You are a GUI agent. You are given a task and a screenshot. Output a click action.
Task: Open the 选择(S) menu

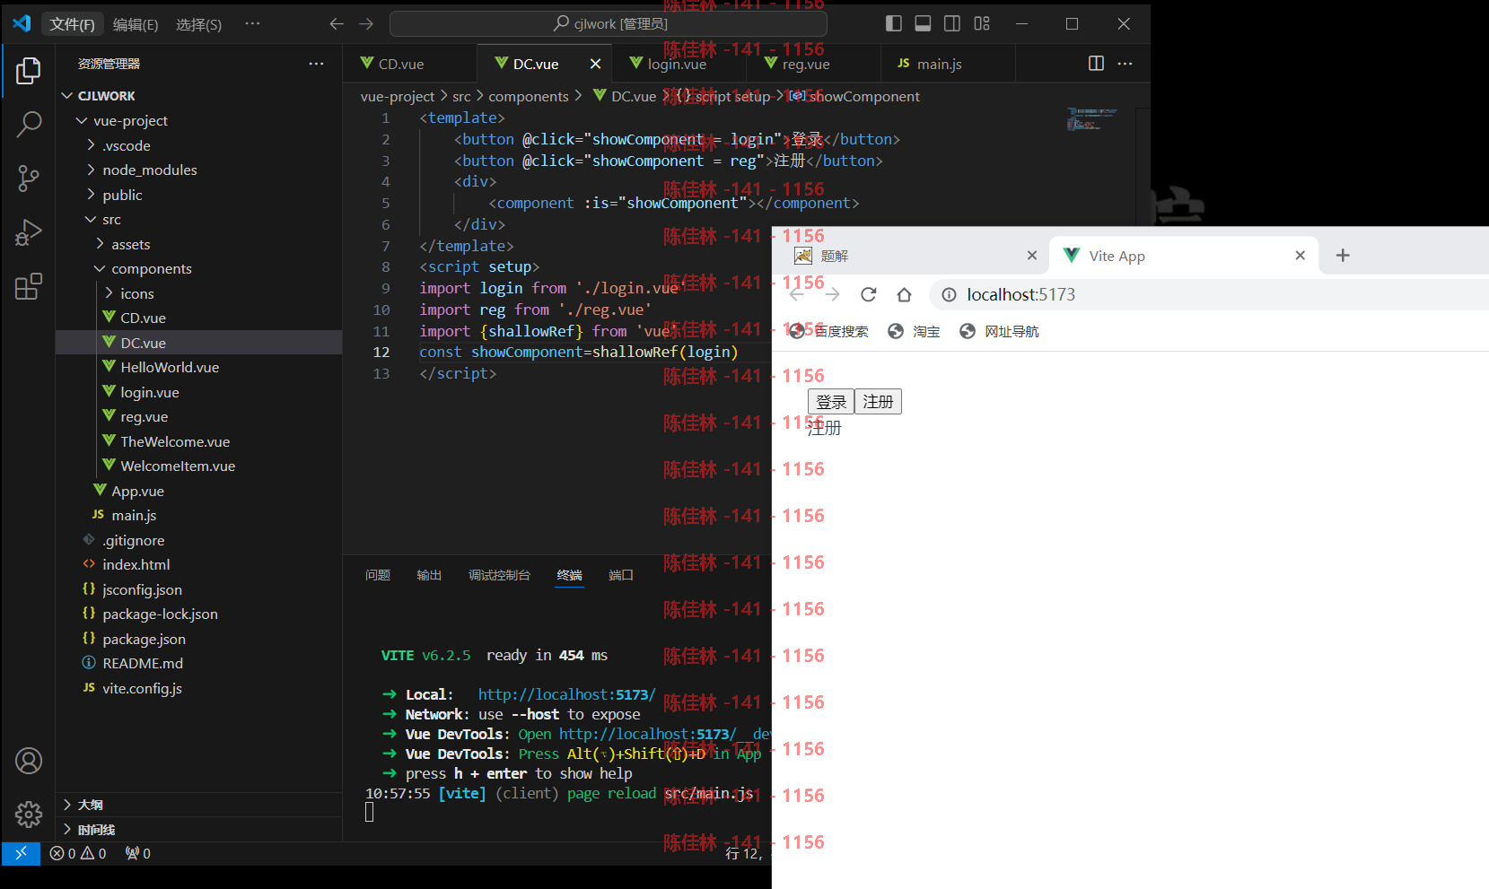pos(198,24)
